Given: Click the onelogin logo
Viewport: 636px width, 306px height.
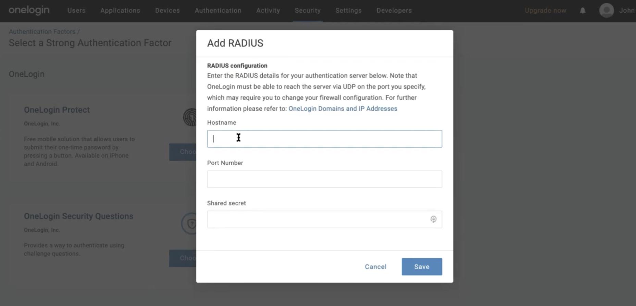Looking at the screenshot, I should tap(29, 10).
